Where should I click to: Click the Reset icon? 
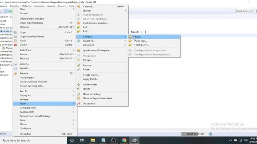(79, 70)
